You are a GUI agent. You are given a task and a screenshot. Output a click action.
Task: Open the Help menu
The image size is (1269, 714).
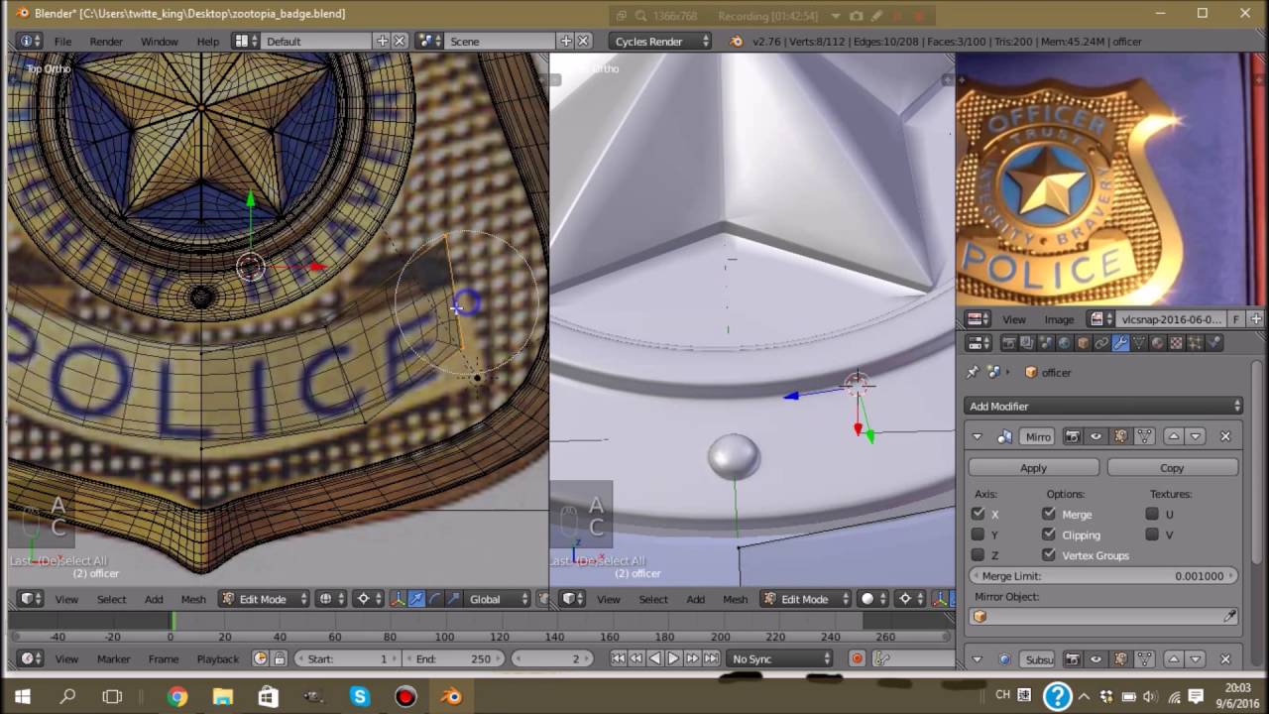[x=208, y=41]
